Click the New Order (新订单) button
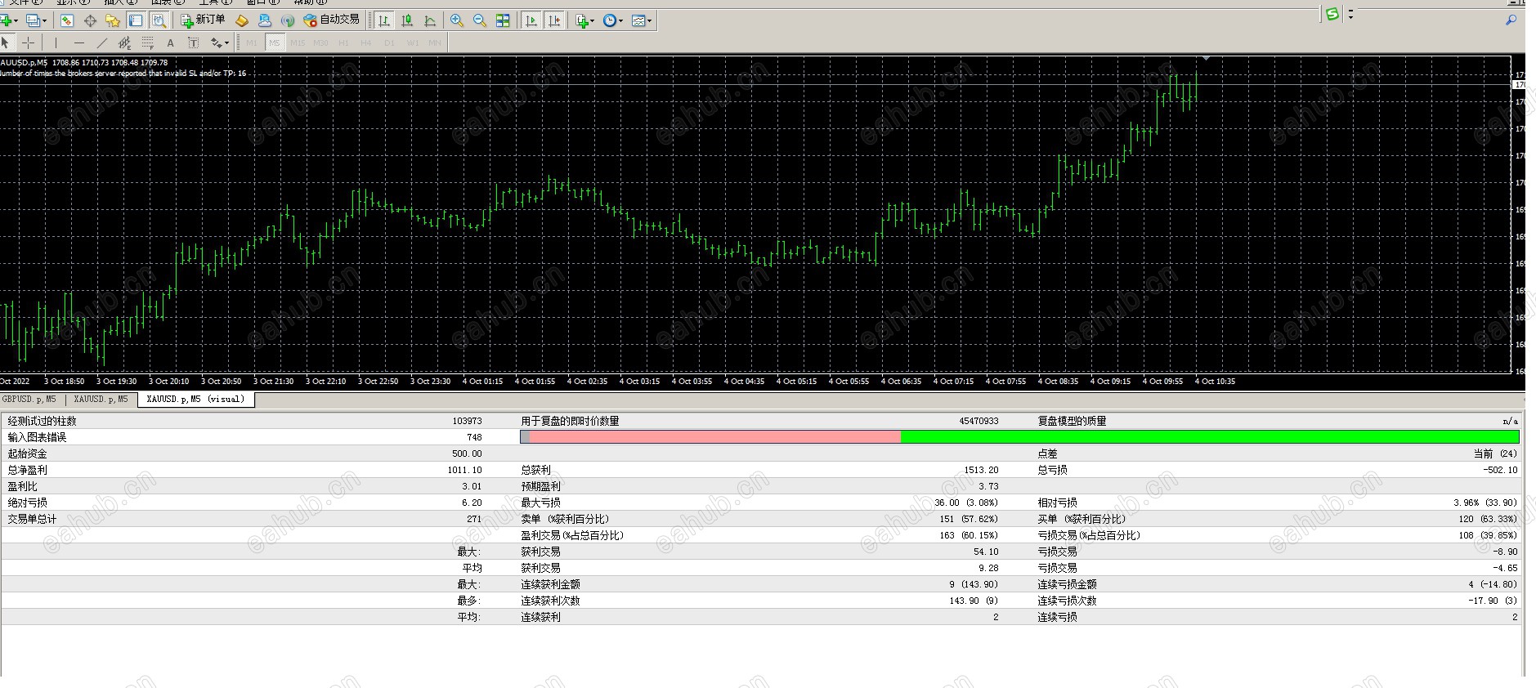 (203, 20)
